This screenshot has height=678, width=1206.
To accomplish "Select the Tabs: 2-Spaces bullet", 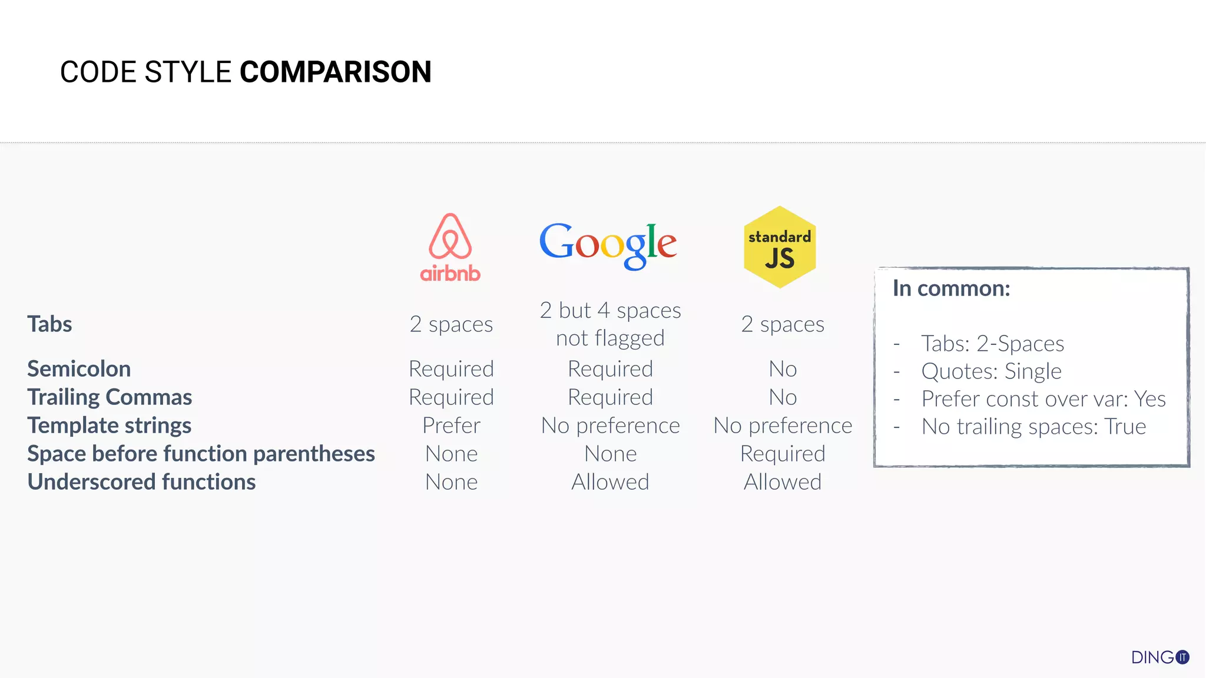I will point(993,343).
